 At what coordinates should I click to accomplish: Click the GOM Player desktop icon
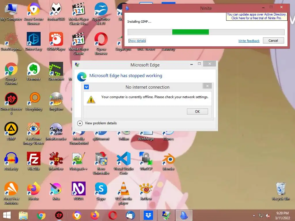[56, 42]
